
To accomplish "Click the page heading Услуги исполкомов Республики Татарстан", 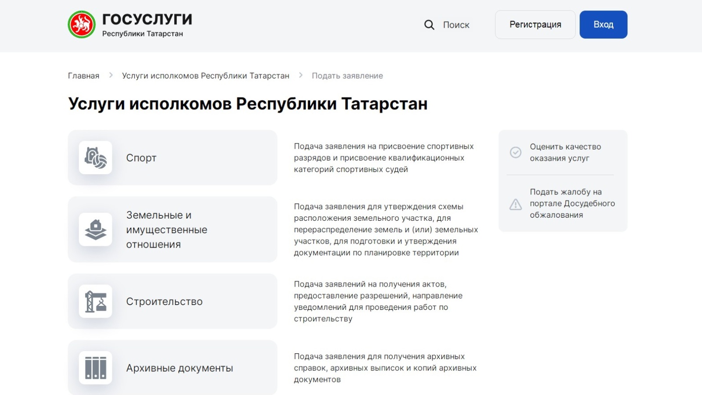I will tap(248, 104).
